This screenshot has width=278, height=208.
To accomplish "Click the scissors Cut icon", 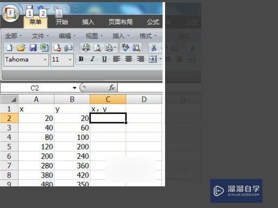I will [153, 48].
